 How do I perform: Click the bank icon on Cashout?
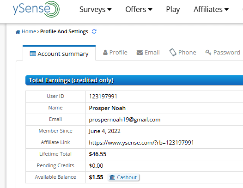pos(112,177)
